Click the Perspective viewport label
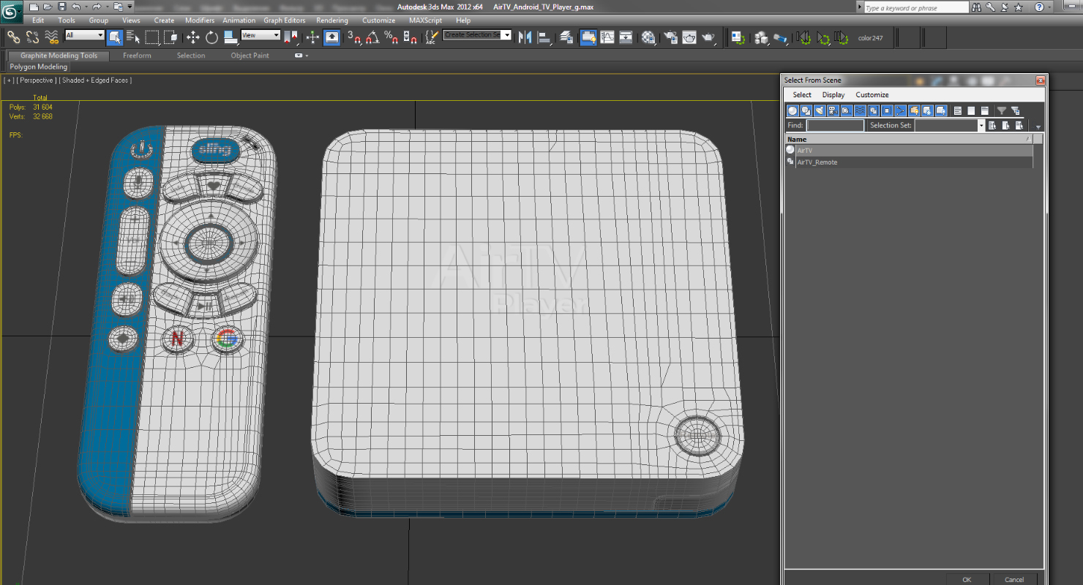The image size is (1083, 585). [x=35, y=80]
